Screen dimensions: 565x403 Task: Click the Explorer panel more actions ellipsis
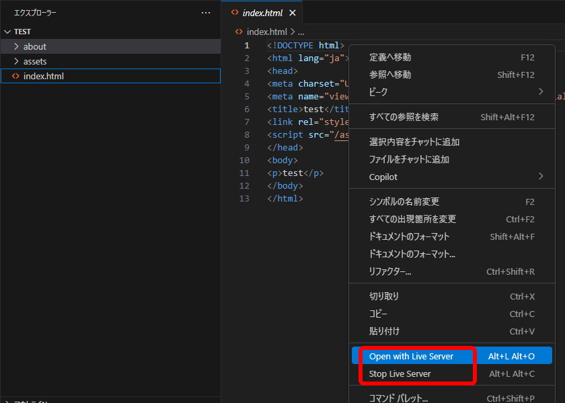206,13
